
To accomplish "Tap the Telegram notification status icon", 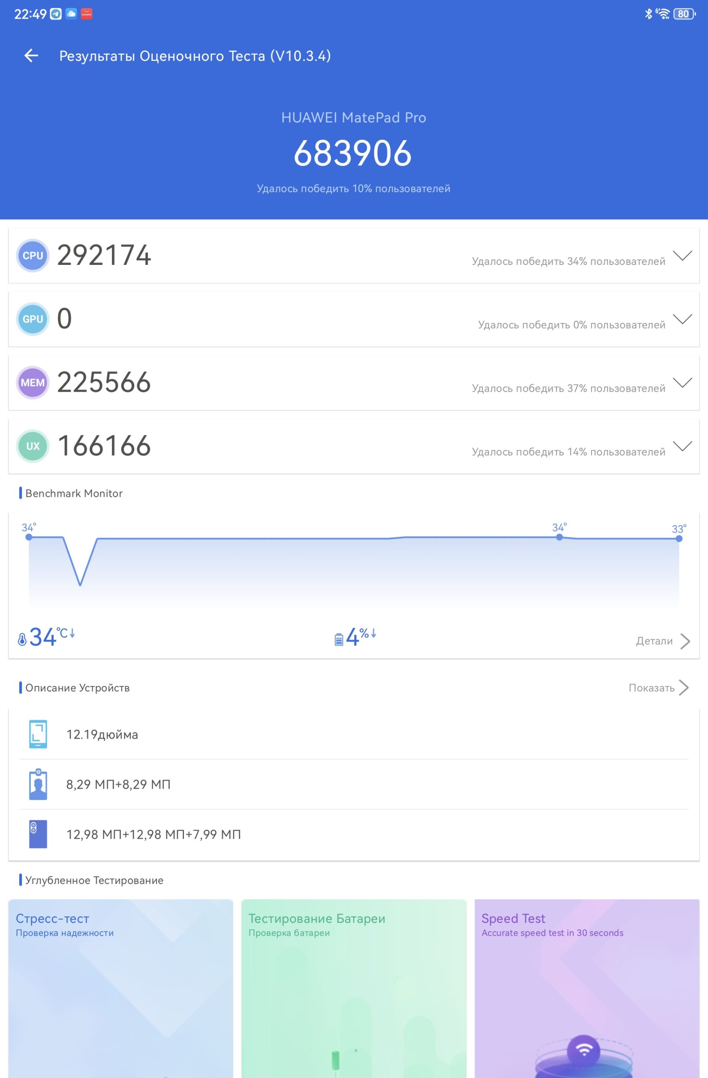I will (56, 14).
